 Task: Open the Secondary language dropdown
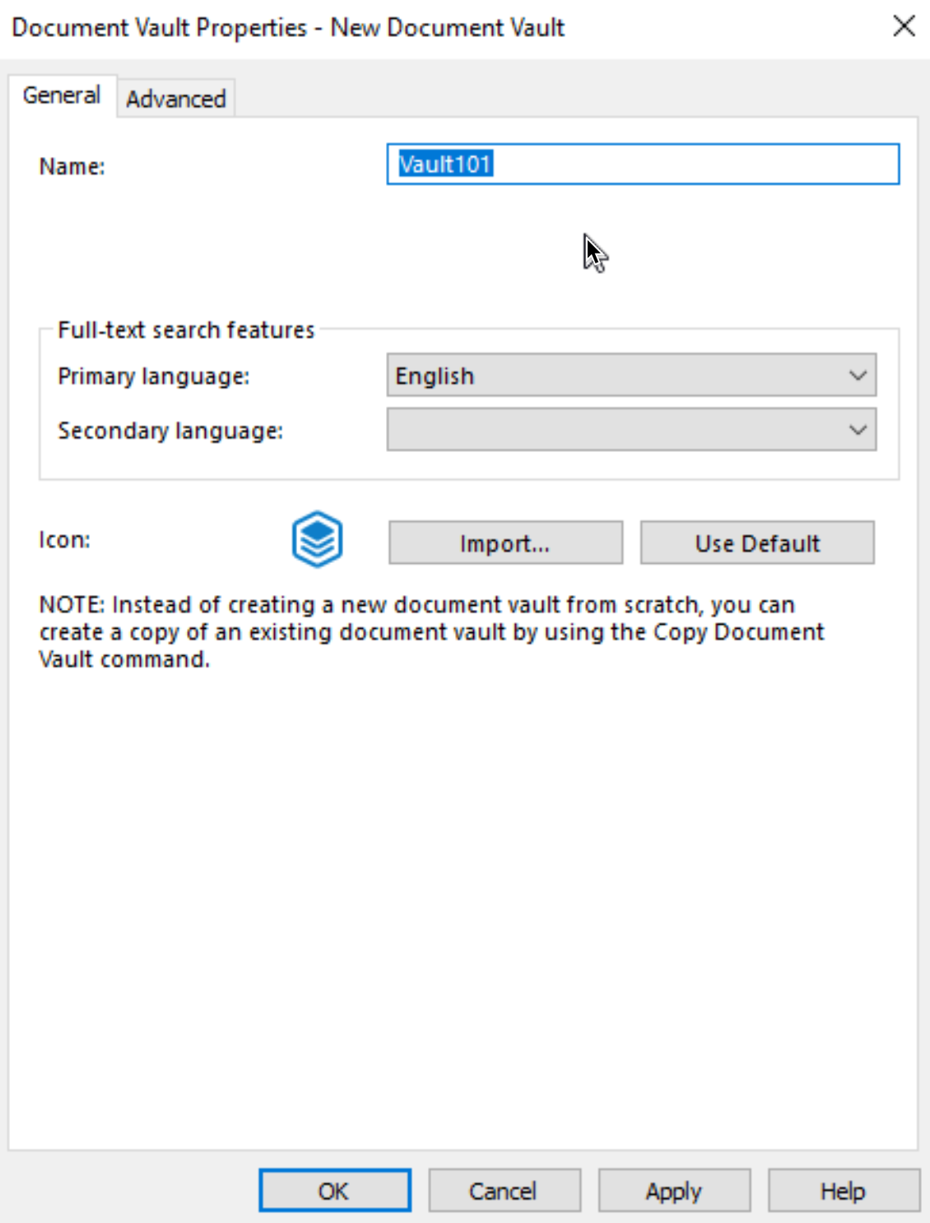[x=631, y=430]
